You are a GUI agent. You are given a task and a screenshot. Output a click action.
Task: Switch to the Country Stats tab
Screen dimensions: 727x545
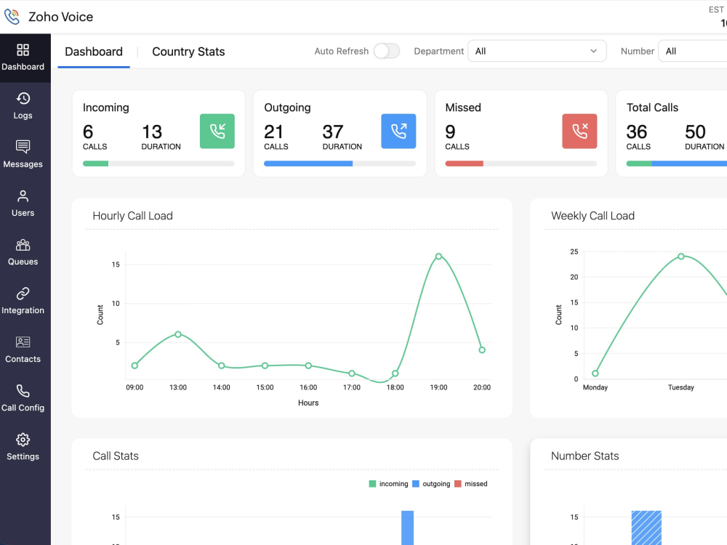(x=188, y=52)
